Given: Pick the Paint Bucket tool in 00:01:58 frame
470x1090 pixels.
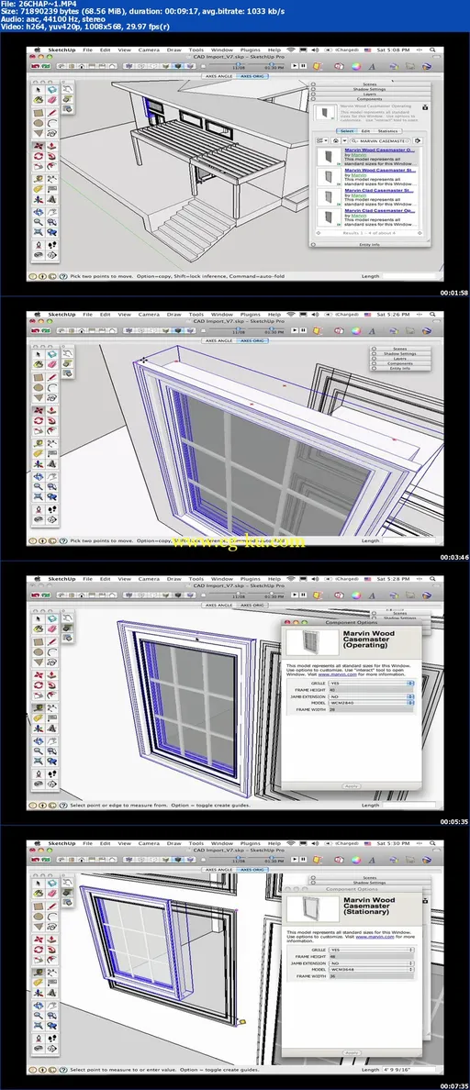Looking at the screenshot, I should 39,99.
